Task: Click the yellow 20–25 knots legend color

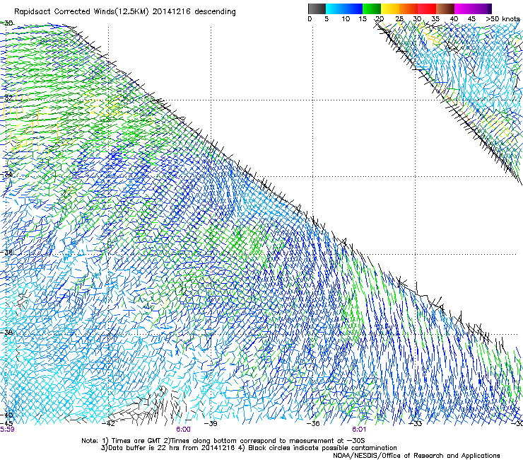Action: [390, 8]
